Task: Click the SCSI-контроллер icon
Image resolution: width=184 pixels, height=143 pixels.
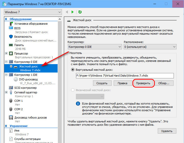Action: coord(11,88)
